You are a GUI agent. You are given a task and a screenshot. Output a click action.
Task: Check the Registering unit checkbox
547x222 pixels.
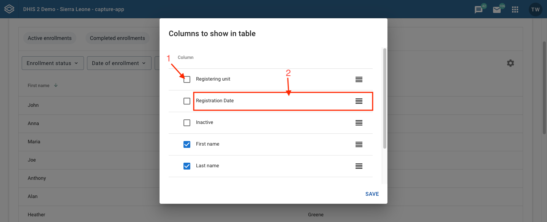tap(187, 79)
